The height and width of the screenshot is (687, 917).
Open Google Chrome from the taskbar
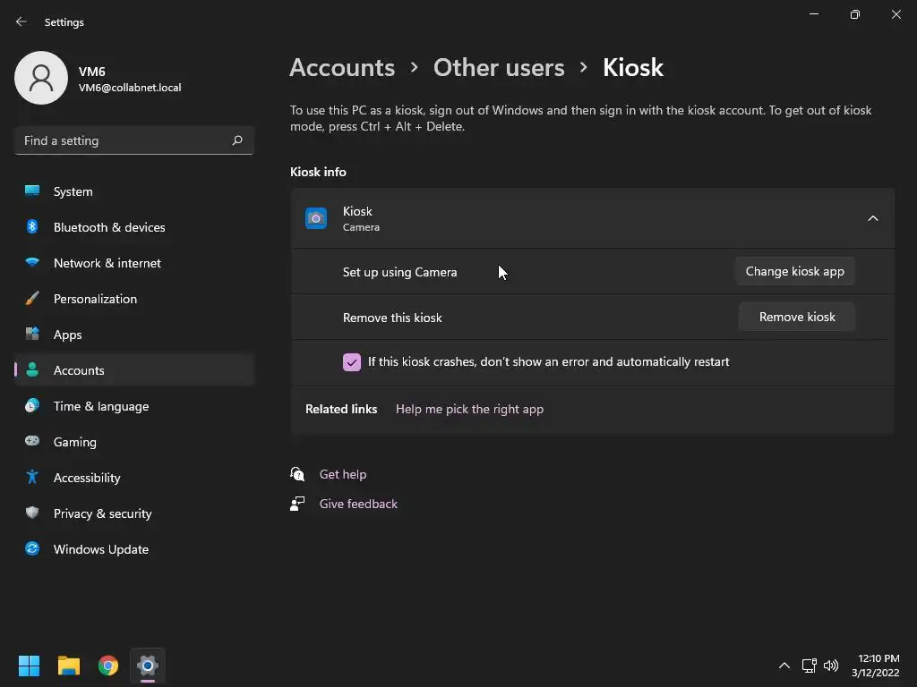(108, 666)
